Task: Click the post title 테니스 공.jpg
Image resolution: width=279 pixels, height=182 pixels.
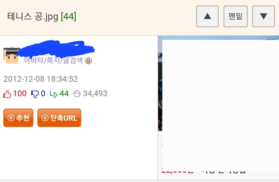Action: coord(33,17)
